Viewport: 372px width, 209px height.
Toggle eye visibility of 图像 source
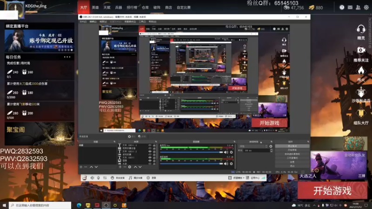point(150,160)
